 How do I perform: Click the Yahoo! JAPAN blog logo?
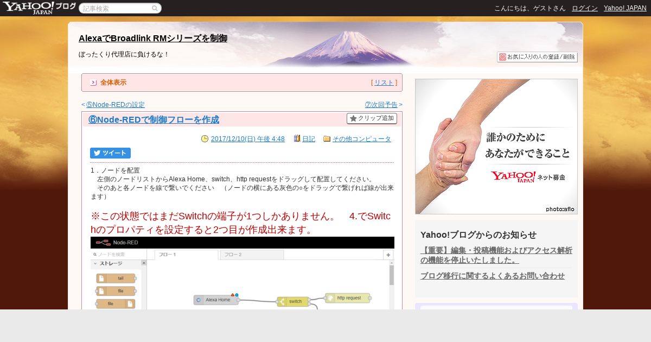(39, 8)
